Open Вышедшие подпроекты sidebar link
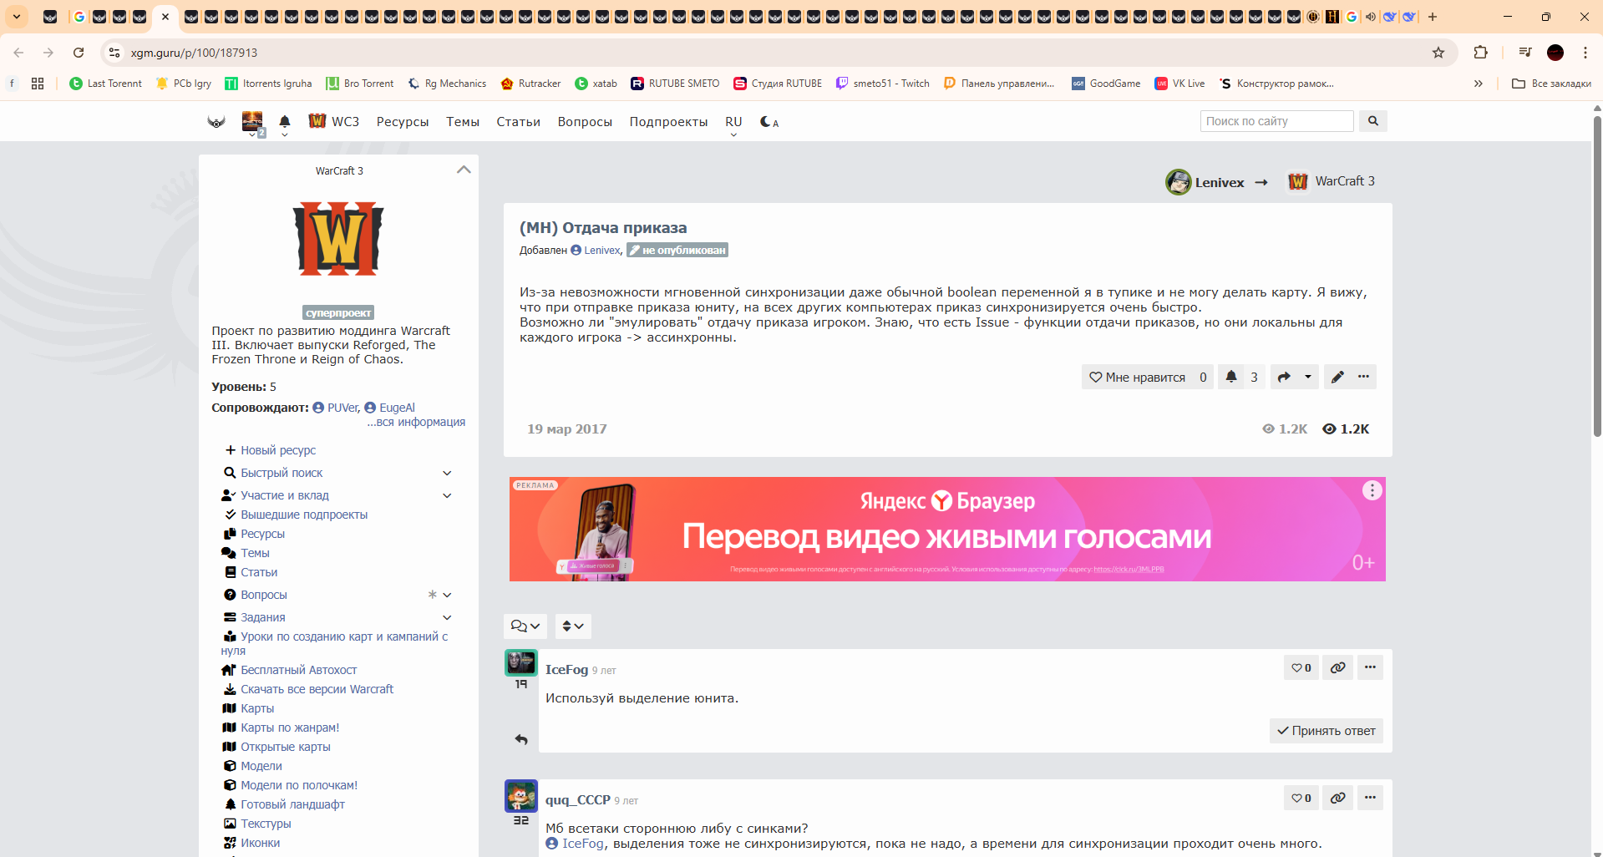1603x857 pixels. click(304, 515)
